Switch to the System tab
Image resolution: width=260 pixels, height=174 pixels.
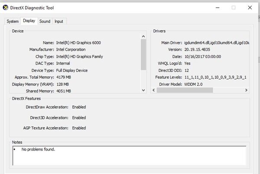pyautogui.click(x=13, y=21)
